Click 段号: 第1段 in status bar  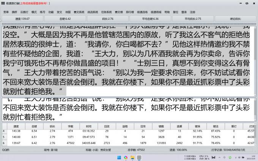(x=51, y=150)
